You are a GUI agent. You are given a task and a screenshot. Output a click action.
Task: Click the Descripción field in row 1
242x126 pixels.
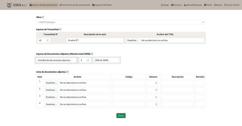(178, 83)
